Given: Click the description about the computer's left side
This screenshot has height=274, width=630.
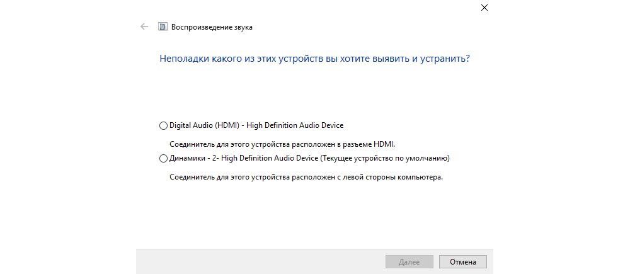Looking at the screenshot, I should coord(306,177).
